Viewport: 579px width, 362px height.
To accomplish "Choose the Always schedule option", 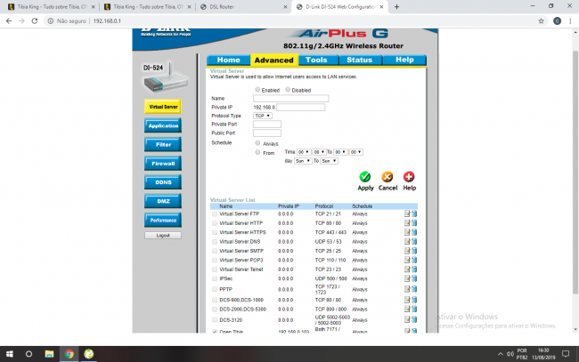I will point(257,143).
